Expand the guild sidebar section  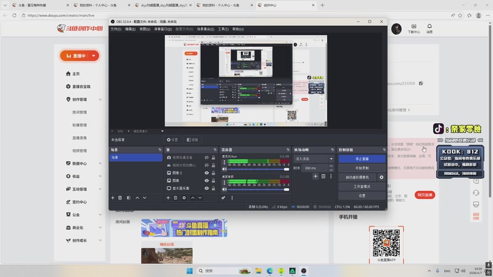(100, 215)
